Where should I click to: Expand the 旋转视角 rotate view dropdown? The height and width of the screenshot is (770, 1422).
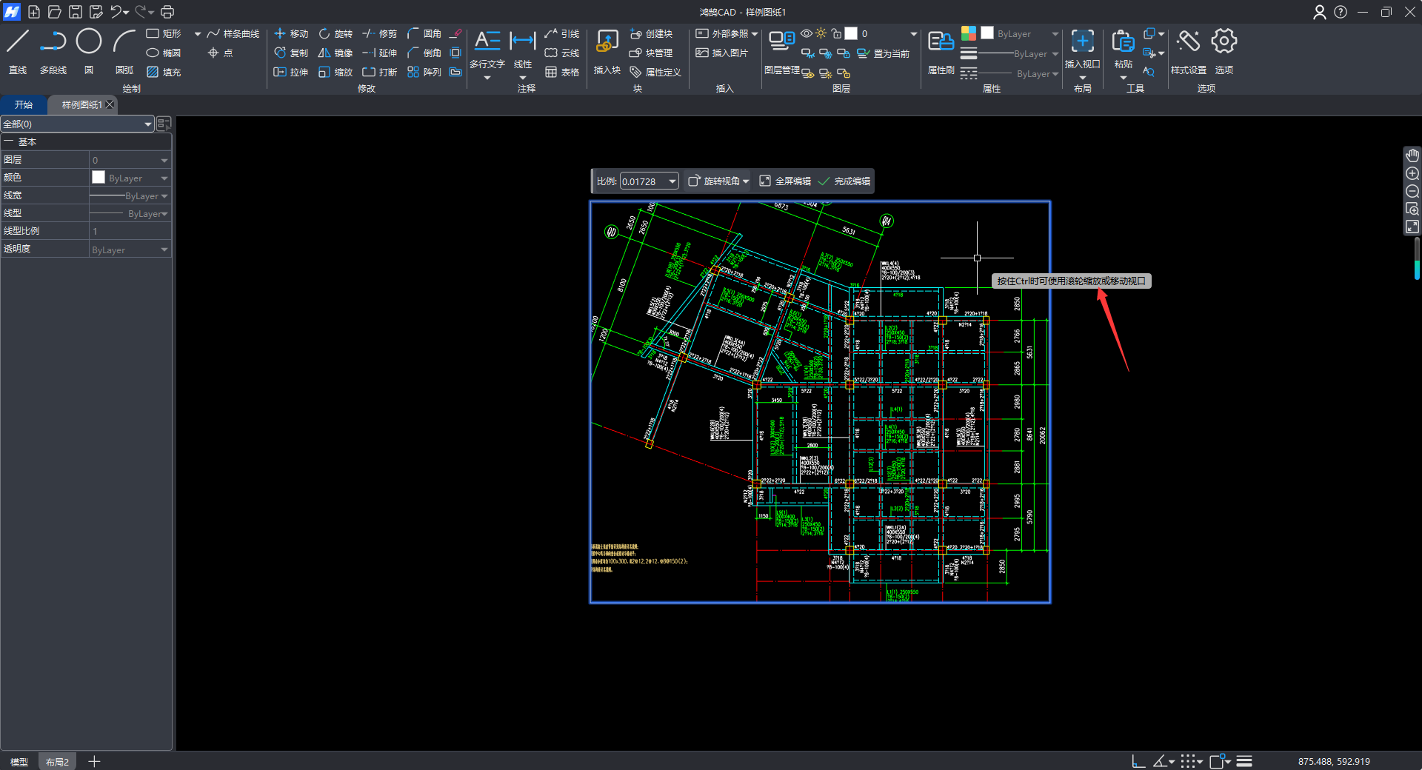pos(746,181)
